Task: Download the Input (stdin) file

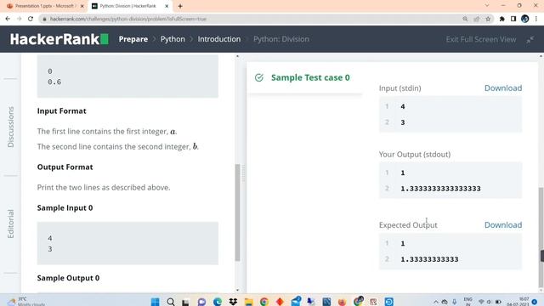Action: tap(503, 88)
